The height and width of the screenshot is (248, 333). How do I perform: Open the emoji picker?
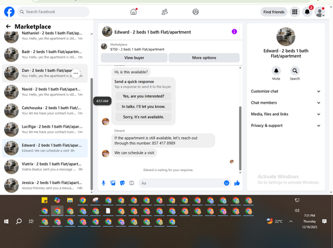tap(226, 183)
